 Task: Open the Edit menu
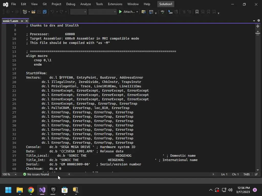click(x=23, y=4)
